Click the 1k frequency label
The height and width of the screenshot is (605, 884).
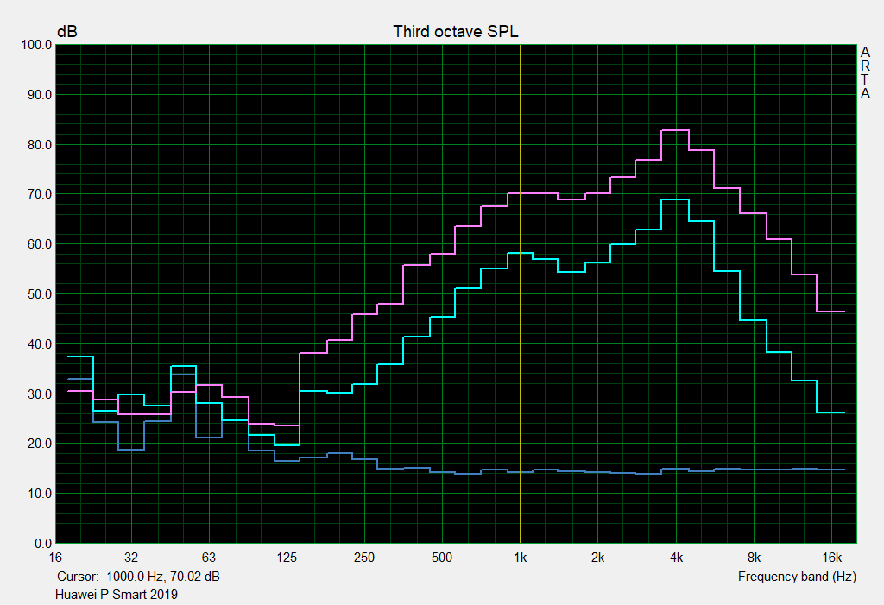coord(520,558)
